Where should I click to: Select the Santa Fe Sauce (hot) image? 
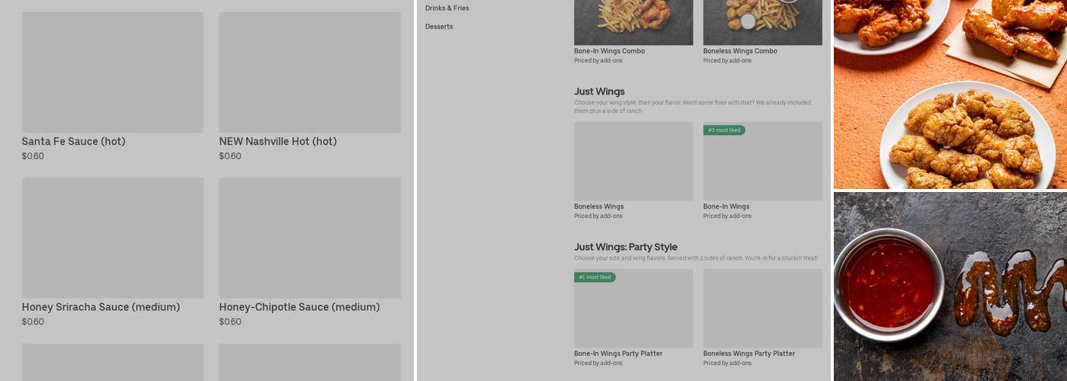[x=113, y=72]
